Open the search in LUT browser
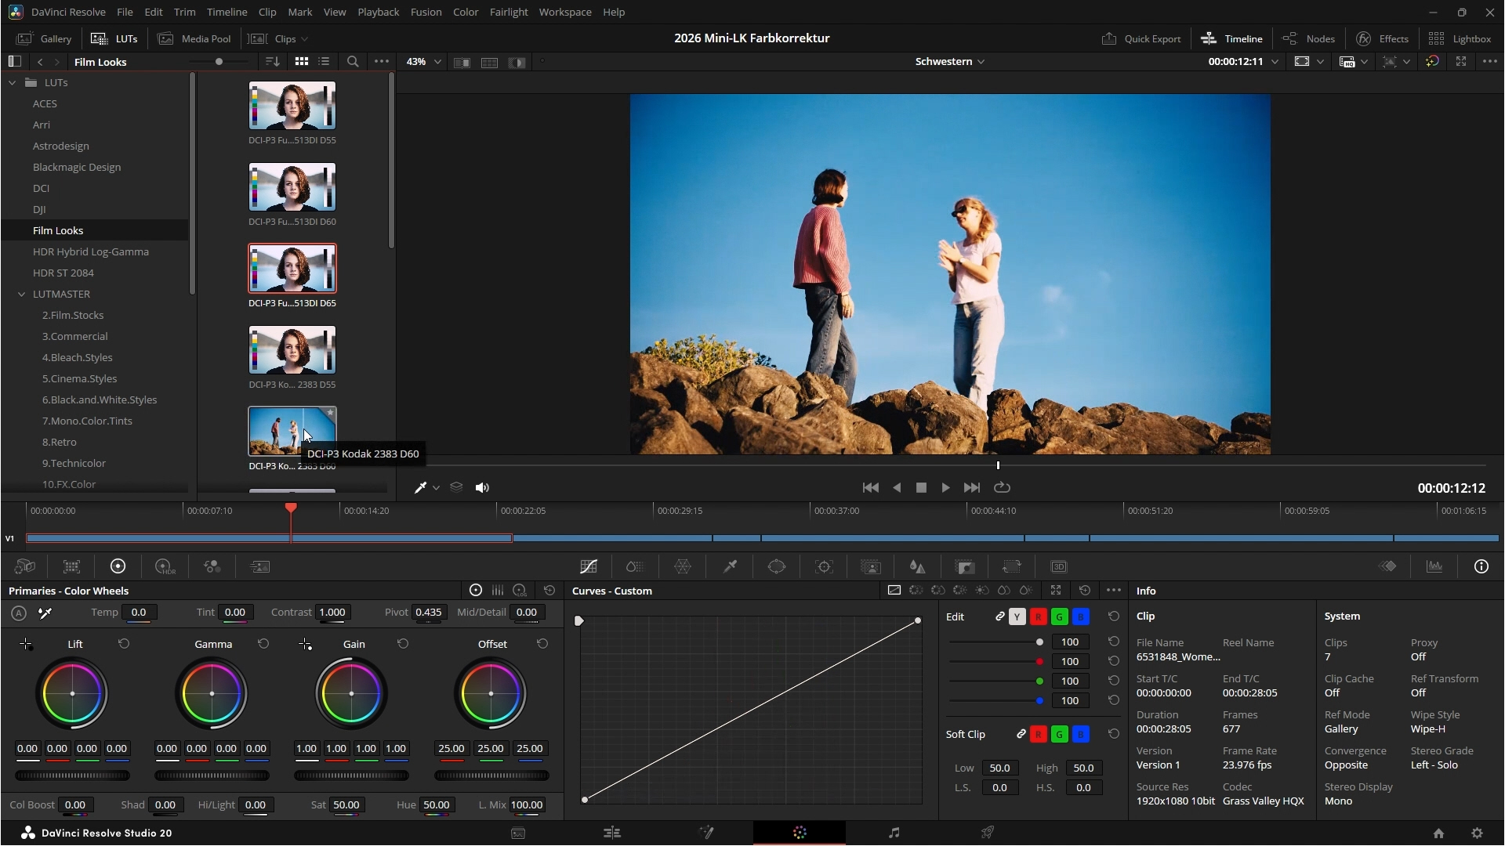The image size is (1505, 846). [x=353, y=61]
